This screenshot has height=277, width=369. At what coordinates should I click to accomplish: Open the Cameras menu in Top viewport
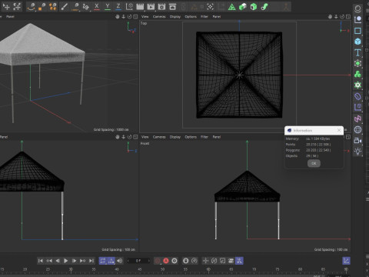159,17
